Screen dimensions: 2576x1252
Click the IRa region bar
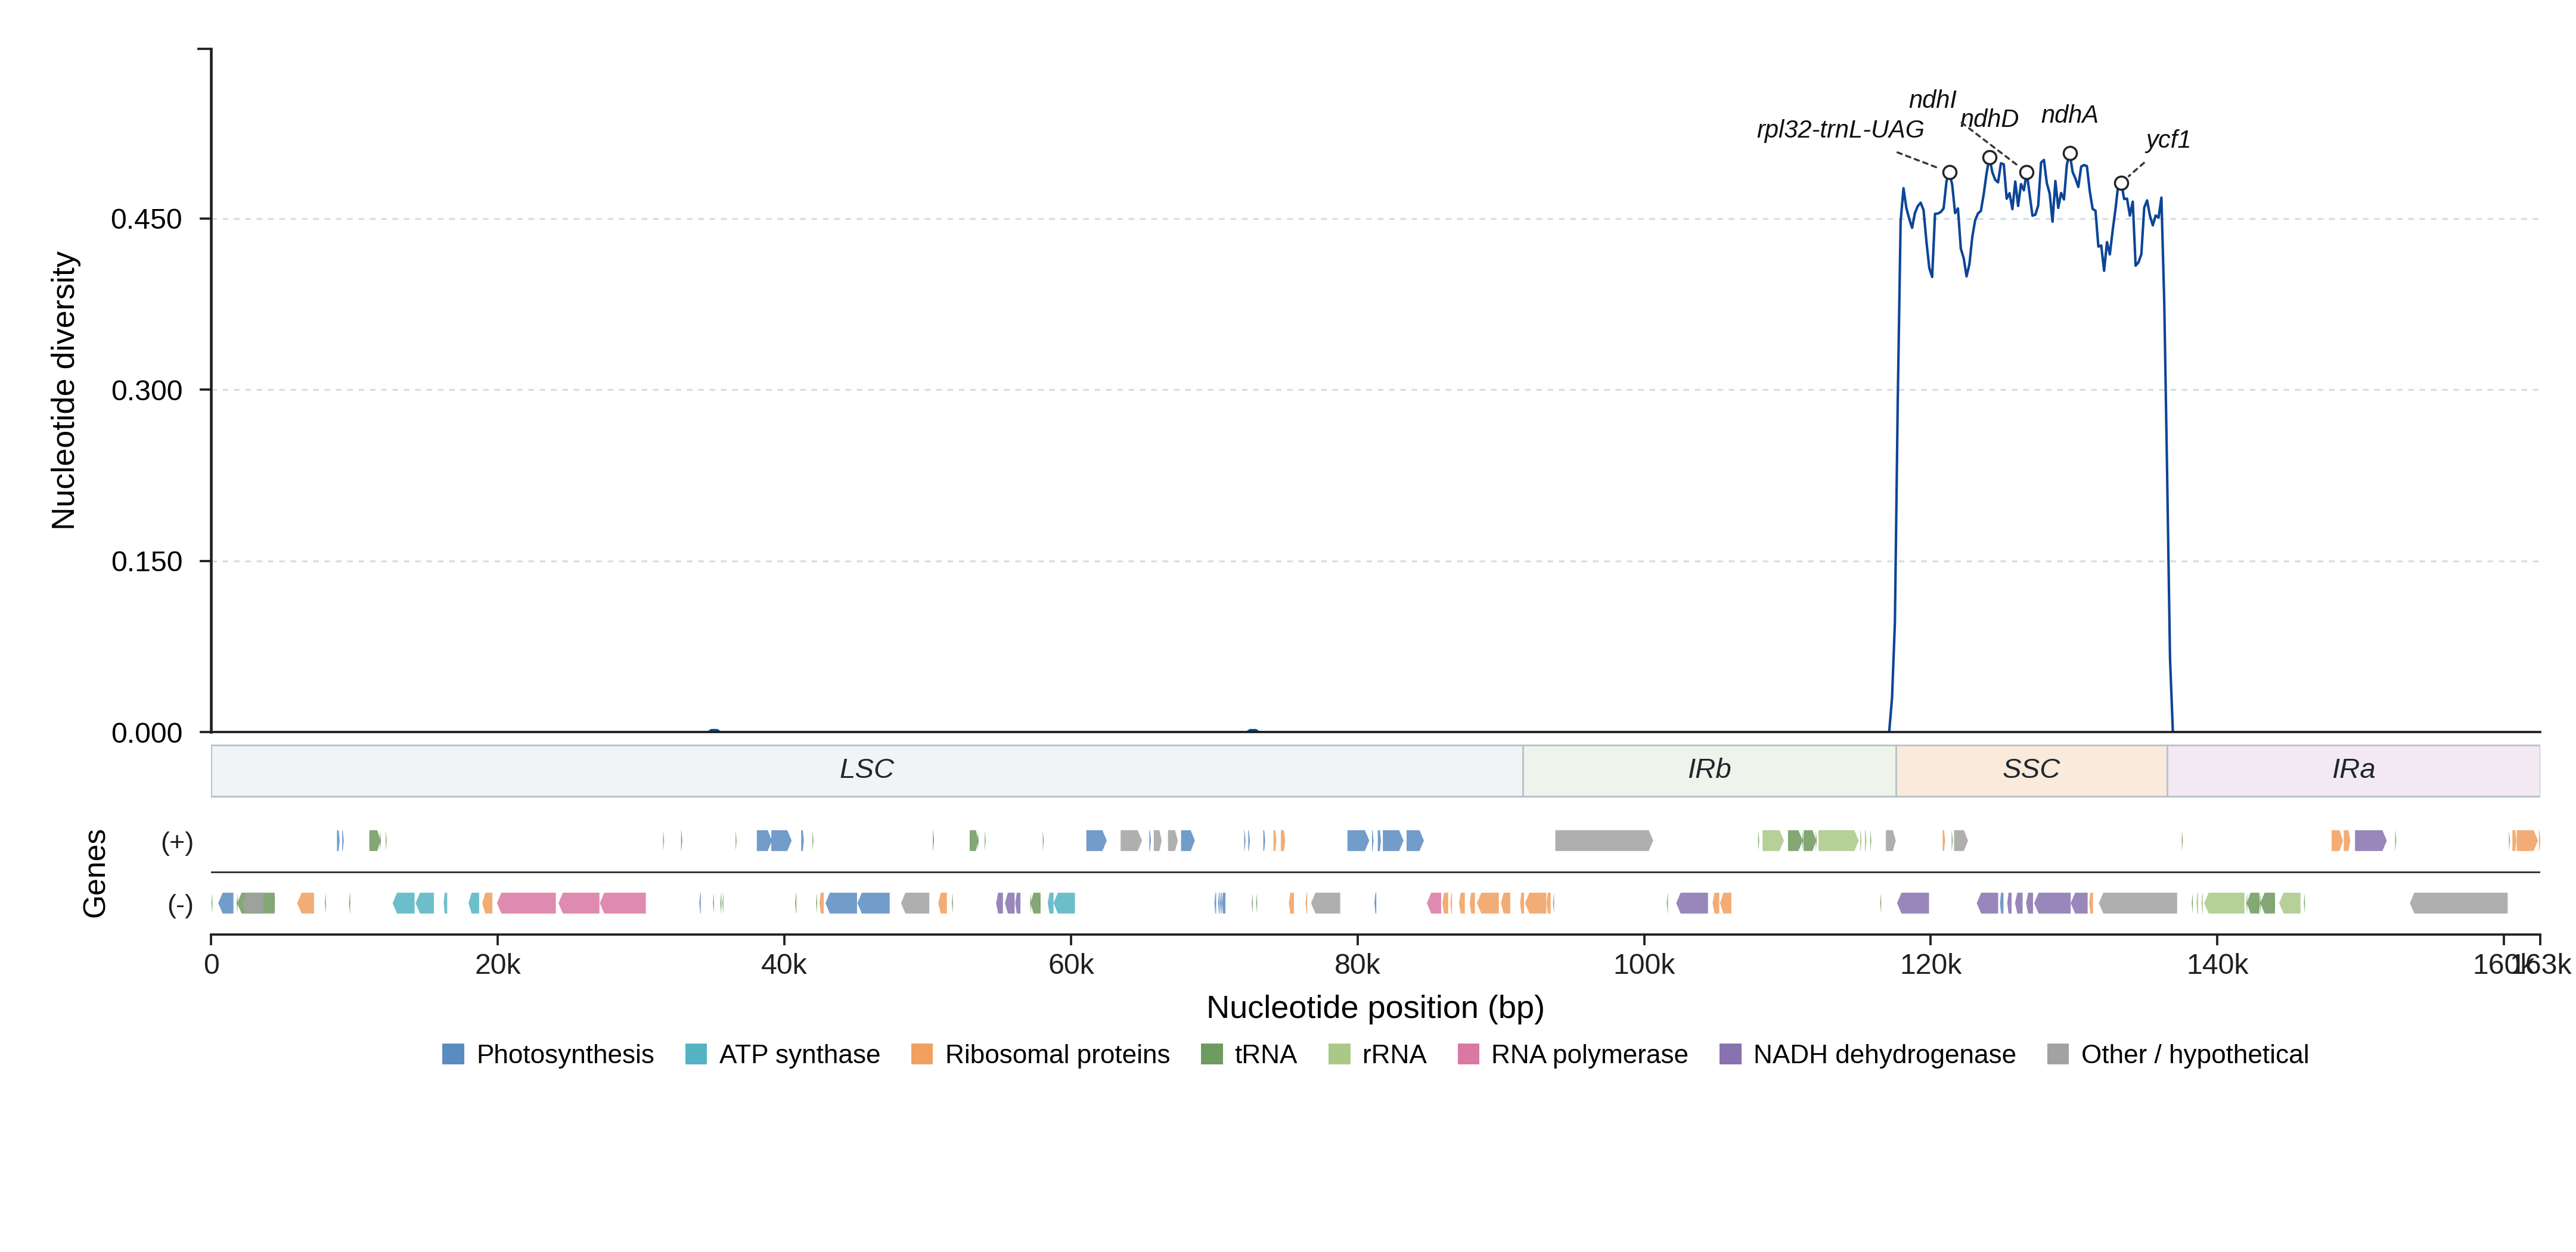pos(2353,770)
